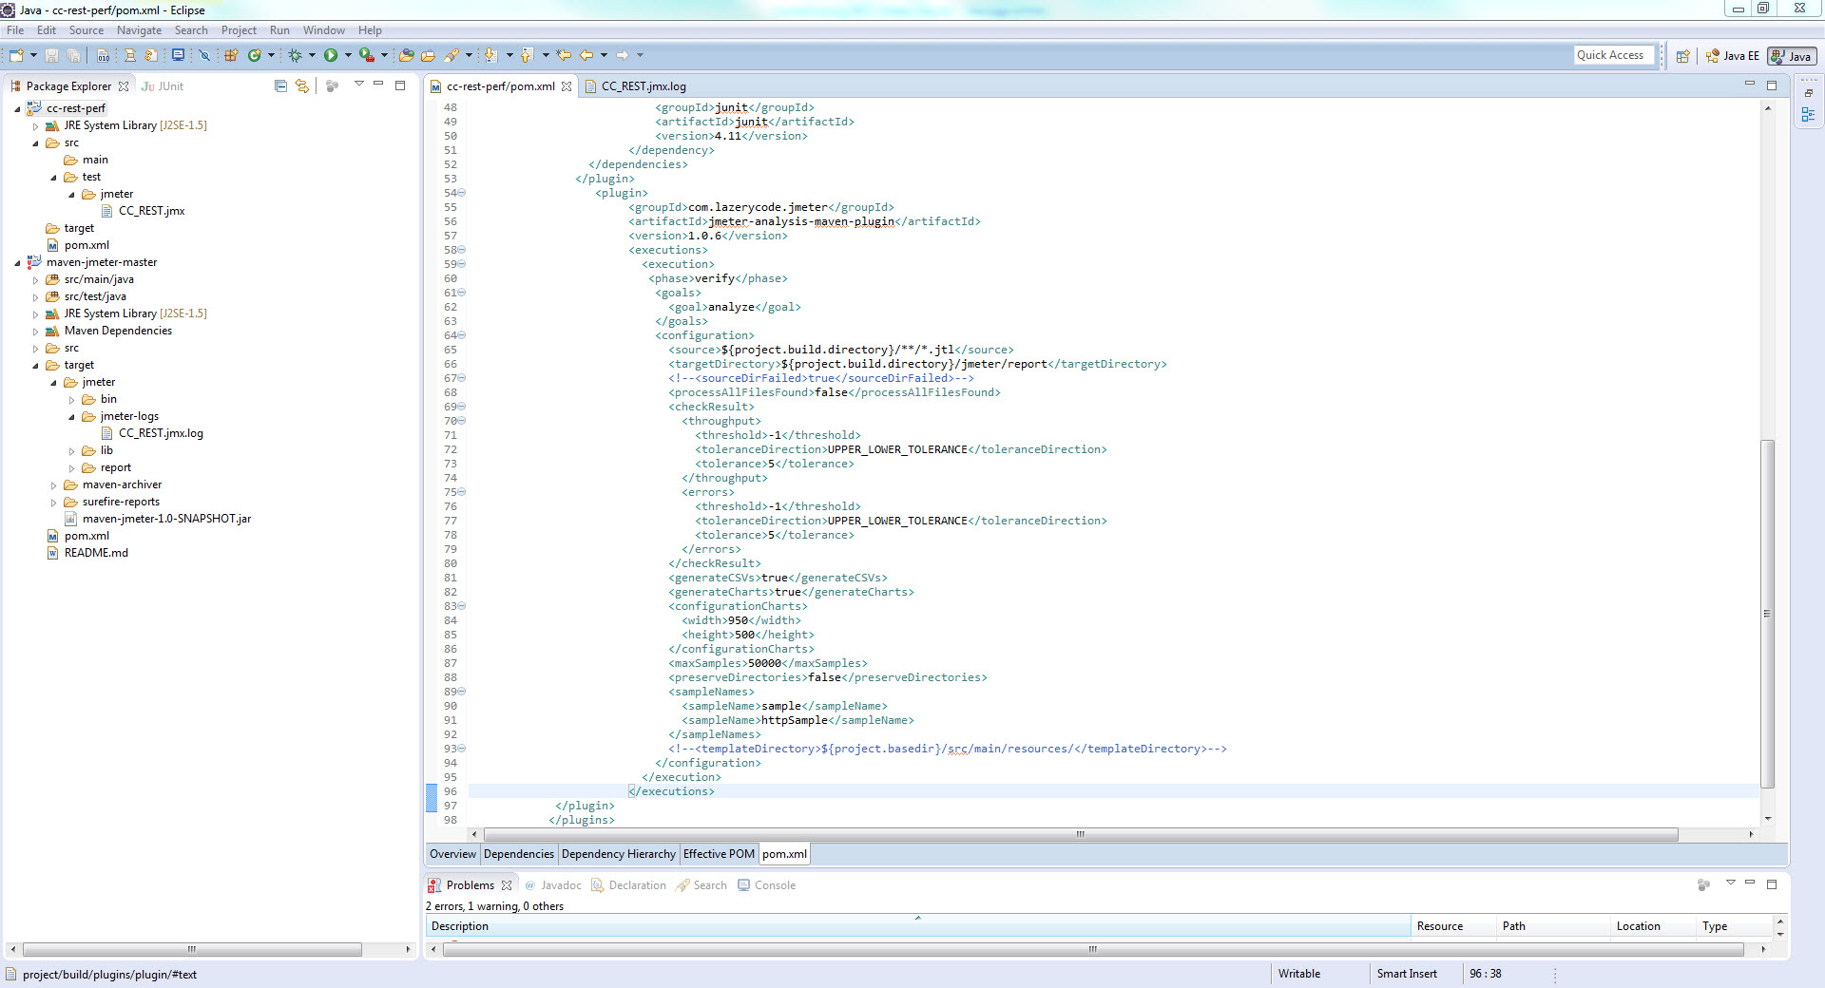The image size is (1825, 988).
Task: Click the Save toolbar icon
Action: (x=52, y=56)
